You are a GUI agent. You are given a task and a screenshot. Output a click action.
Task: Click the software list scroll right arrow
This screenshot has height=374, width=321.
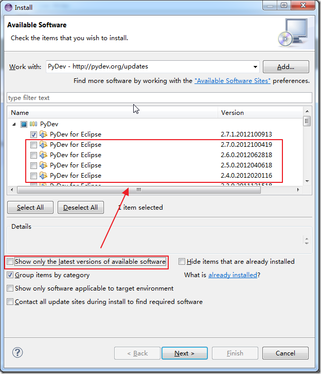tap(298, 190)
